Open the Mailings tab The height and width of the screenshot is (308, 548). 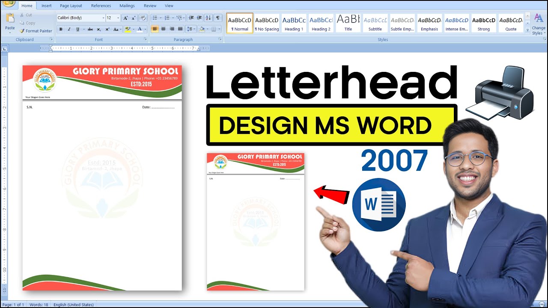point(127,6)
